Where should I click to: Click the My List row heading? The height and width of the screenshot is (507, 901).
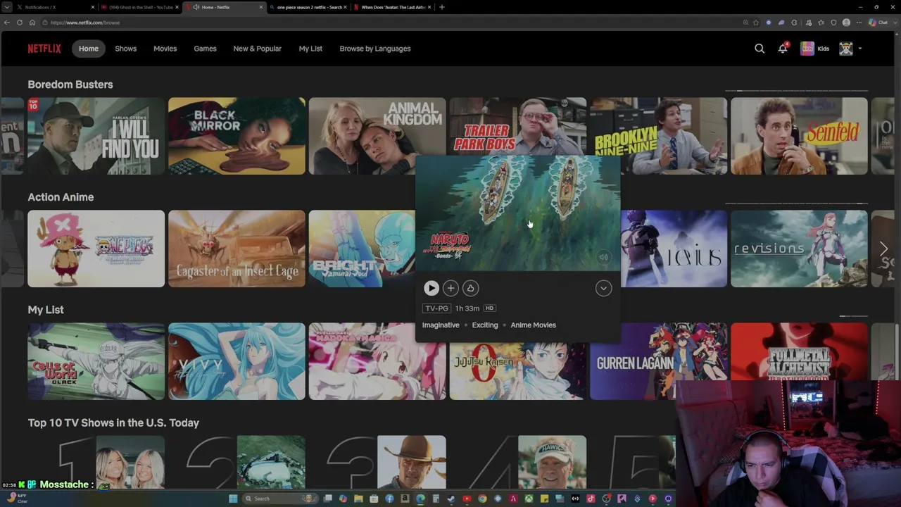point(46,310)
